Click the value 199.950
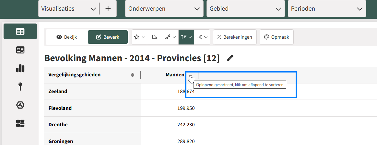 186,108
